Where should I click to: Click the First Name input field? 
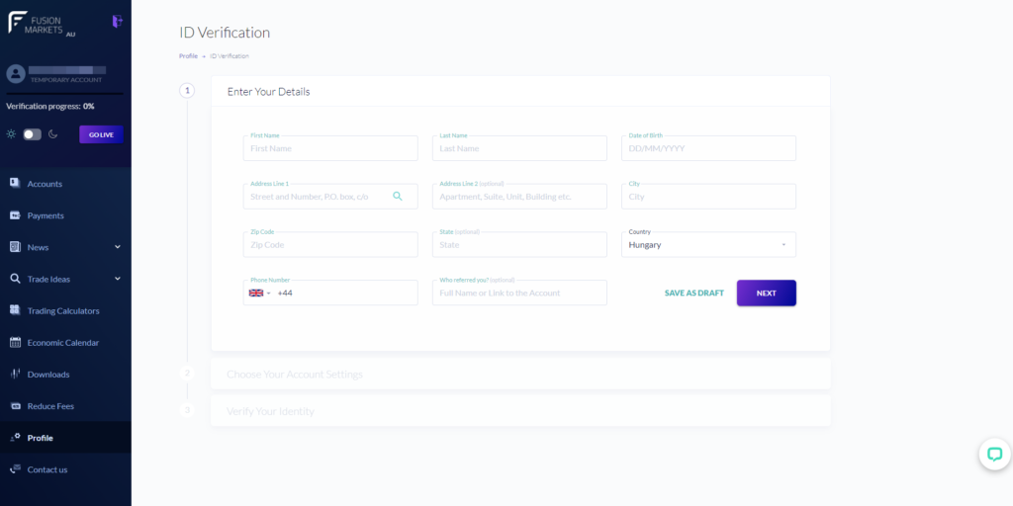(x=330, y=148)
